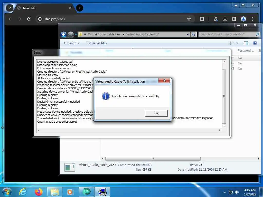263x197 pixels.
Task: Open the tab search dropdown
Action: pos(10,8)
